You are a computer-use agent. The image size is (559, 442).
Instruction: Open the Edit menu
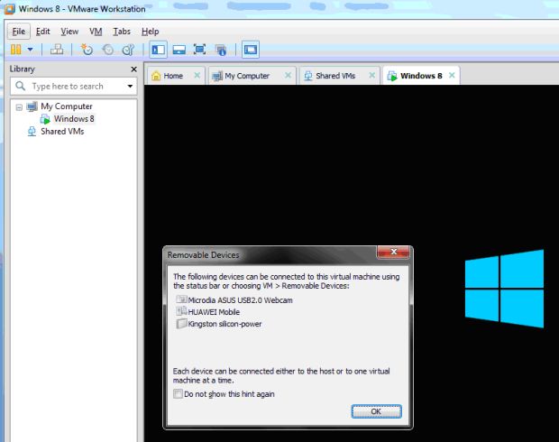[42, 32]
